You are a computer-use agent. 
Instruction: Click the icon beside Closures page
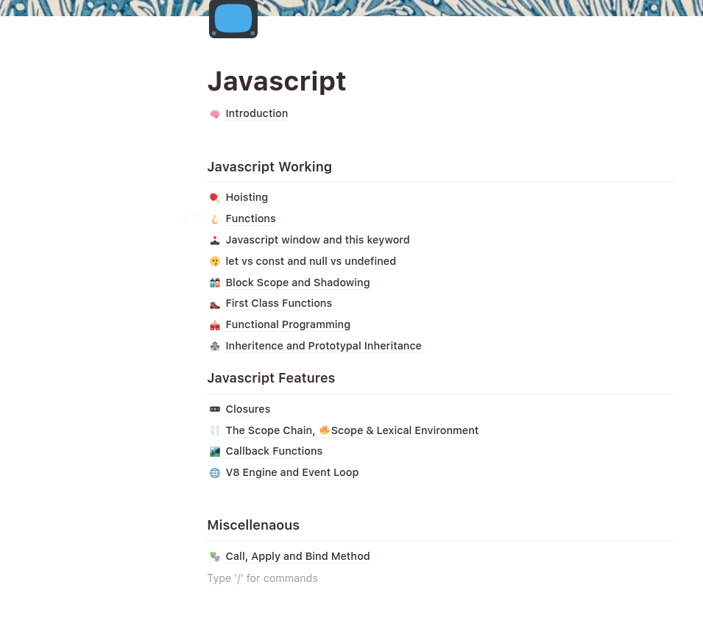pos(215,410)
